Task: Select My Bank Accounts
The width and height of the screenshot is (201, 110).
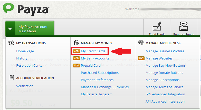Action: pos(95,58)
